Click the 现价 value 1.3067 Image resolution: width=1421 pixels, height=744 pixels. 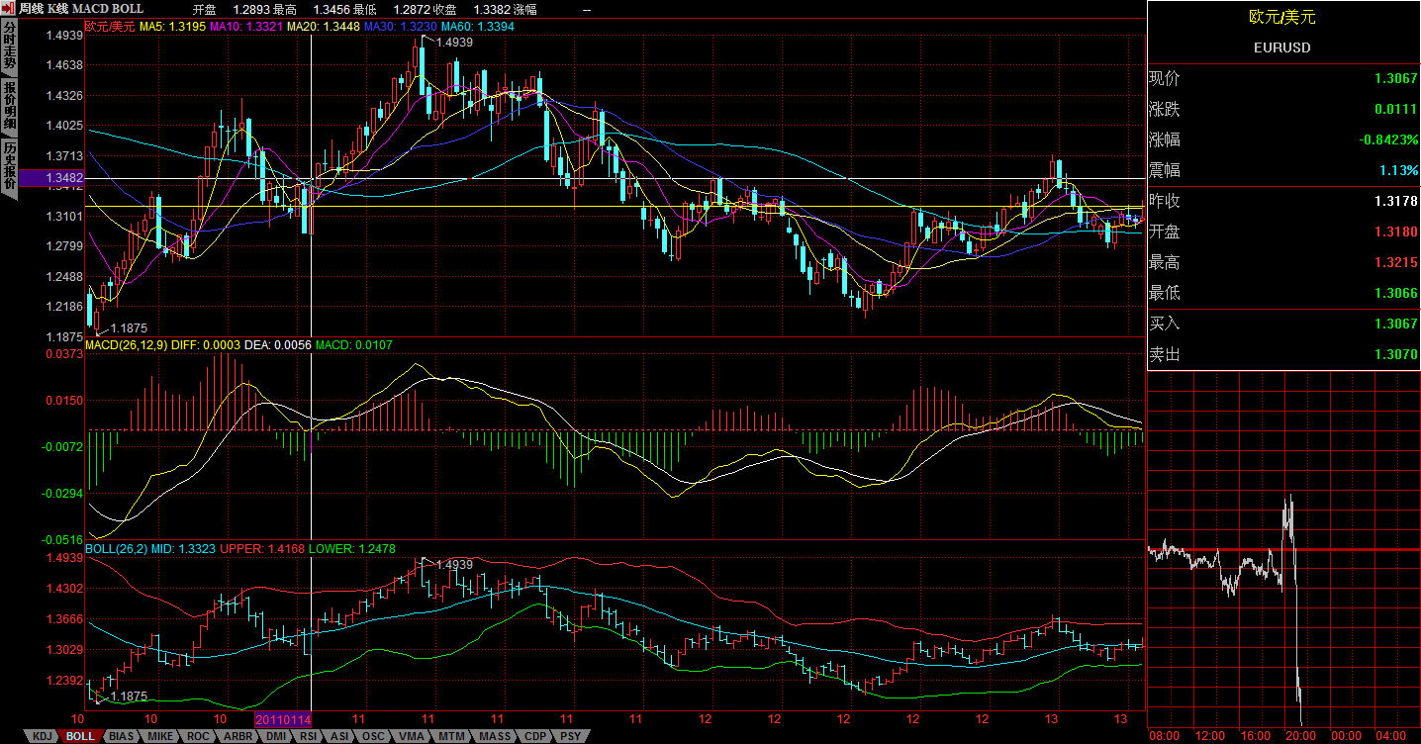(1396, 79)
